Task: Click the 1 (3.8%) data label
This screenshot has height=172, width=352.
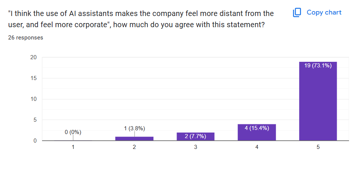Action: [134, 128]
